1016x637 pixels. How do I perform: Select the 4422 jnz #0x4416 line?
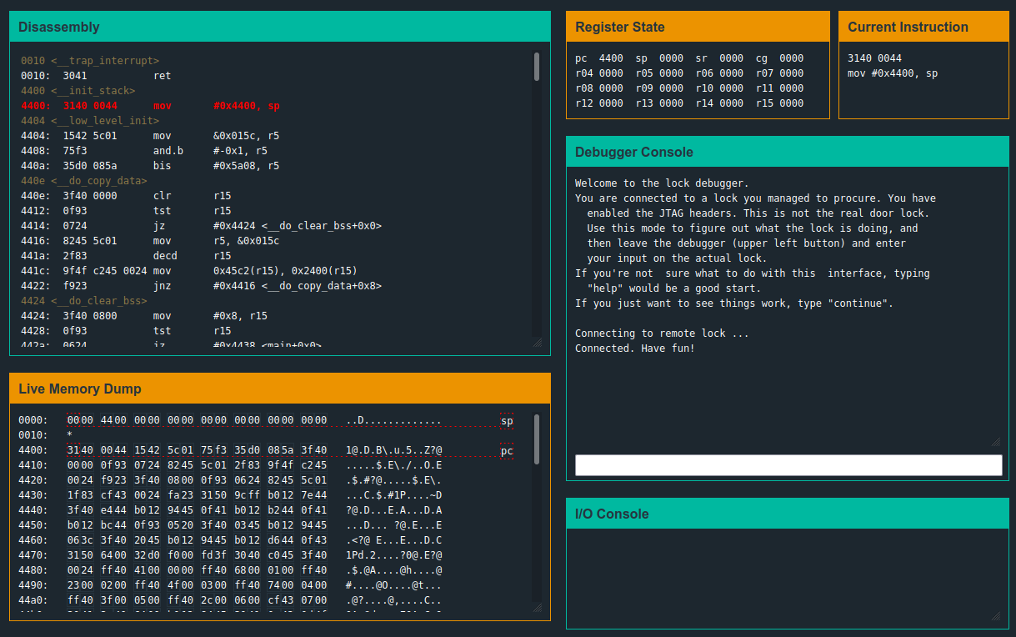(202, 286)
